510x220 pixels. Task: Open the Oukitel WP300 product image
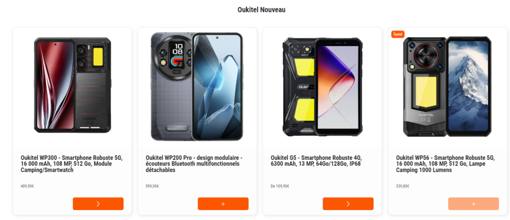pos(73,85)
